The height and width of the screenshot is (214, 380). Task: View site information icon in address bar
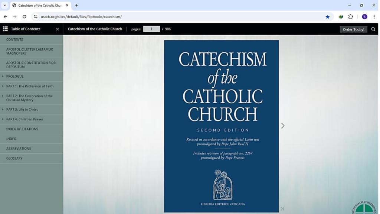[36, 17]
